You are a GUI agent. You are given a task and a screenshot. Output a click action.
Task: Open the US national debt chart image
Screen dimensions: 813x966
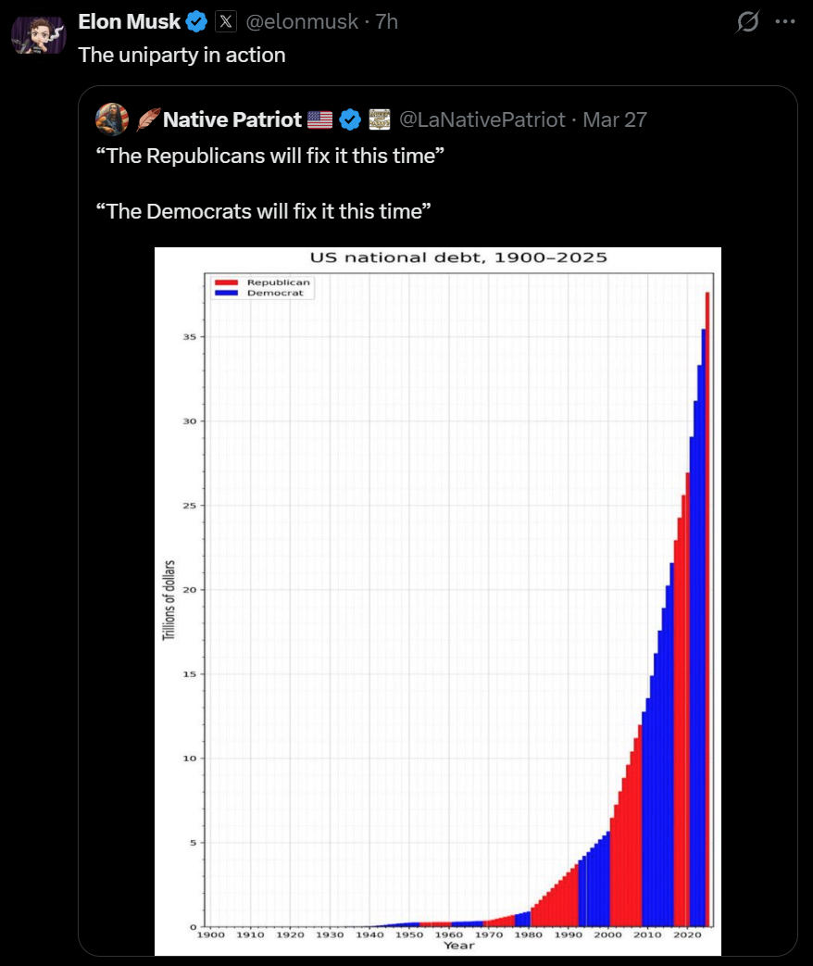pos(437,600)
